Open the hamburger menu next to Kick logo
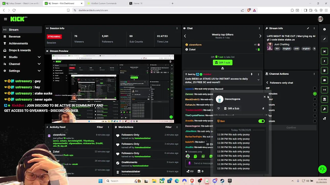 [x=5, y=19]
